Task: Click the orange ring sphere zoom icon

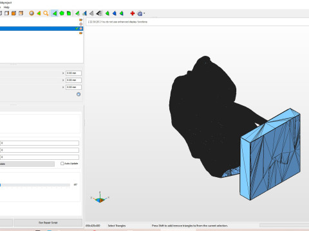Action: (x=32, y=13)
